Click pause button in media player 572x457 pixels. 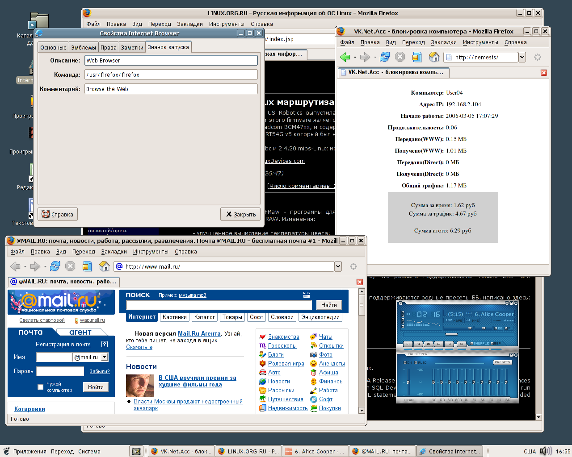point(429,344)
